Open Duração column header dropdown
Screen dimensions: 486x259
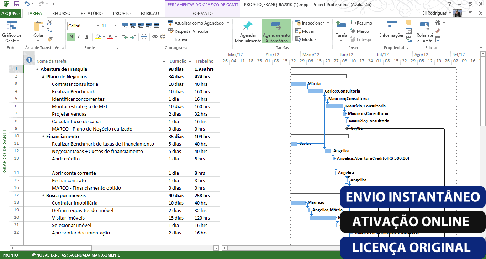tap(190, 62)
